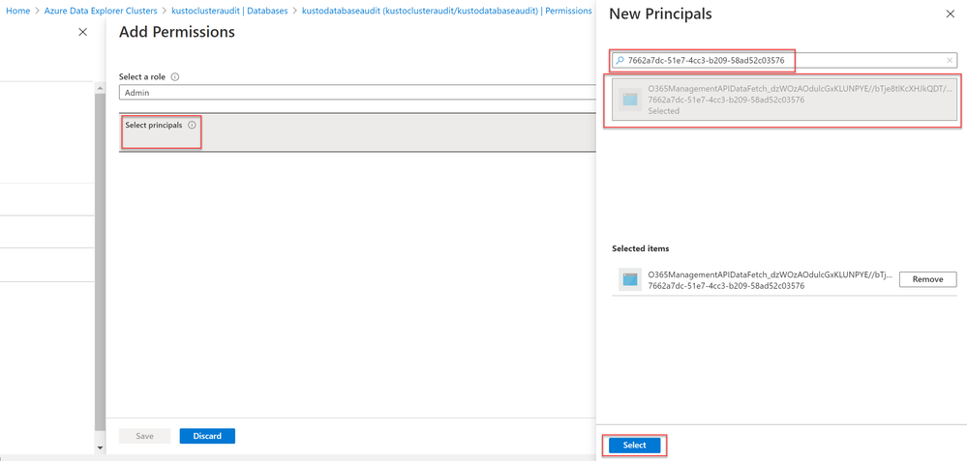
Task: Click the selected item application icon
Action: 629,279
